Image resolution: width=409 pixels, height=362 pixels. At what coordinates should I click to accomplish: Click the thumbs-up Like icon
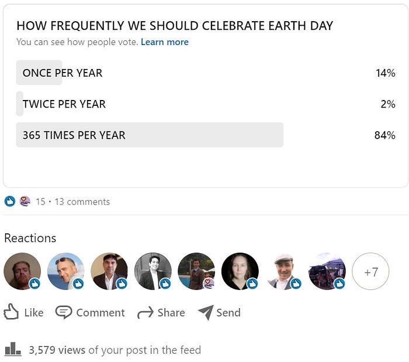click(12, 312)
